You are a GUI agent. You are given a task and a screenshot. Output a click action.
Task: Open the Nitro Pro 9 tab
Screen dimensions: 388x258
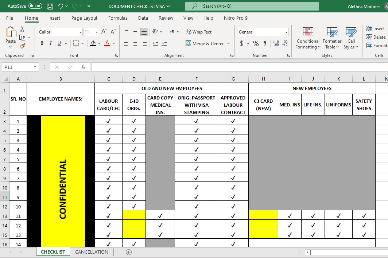click(236, 18)
